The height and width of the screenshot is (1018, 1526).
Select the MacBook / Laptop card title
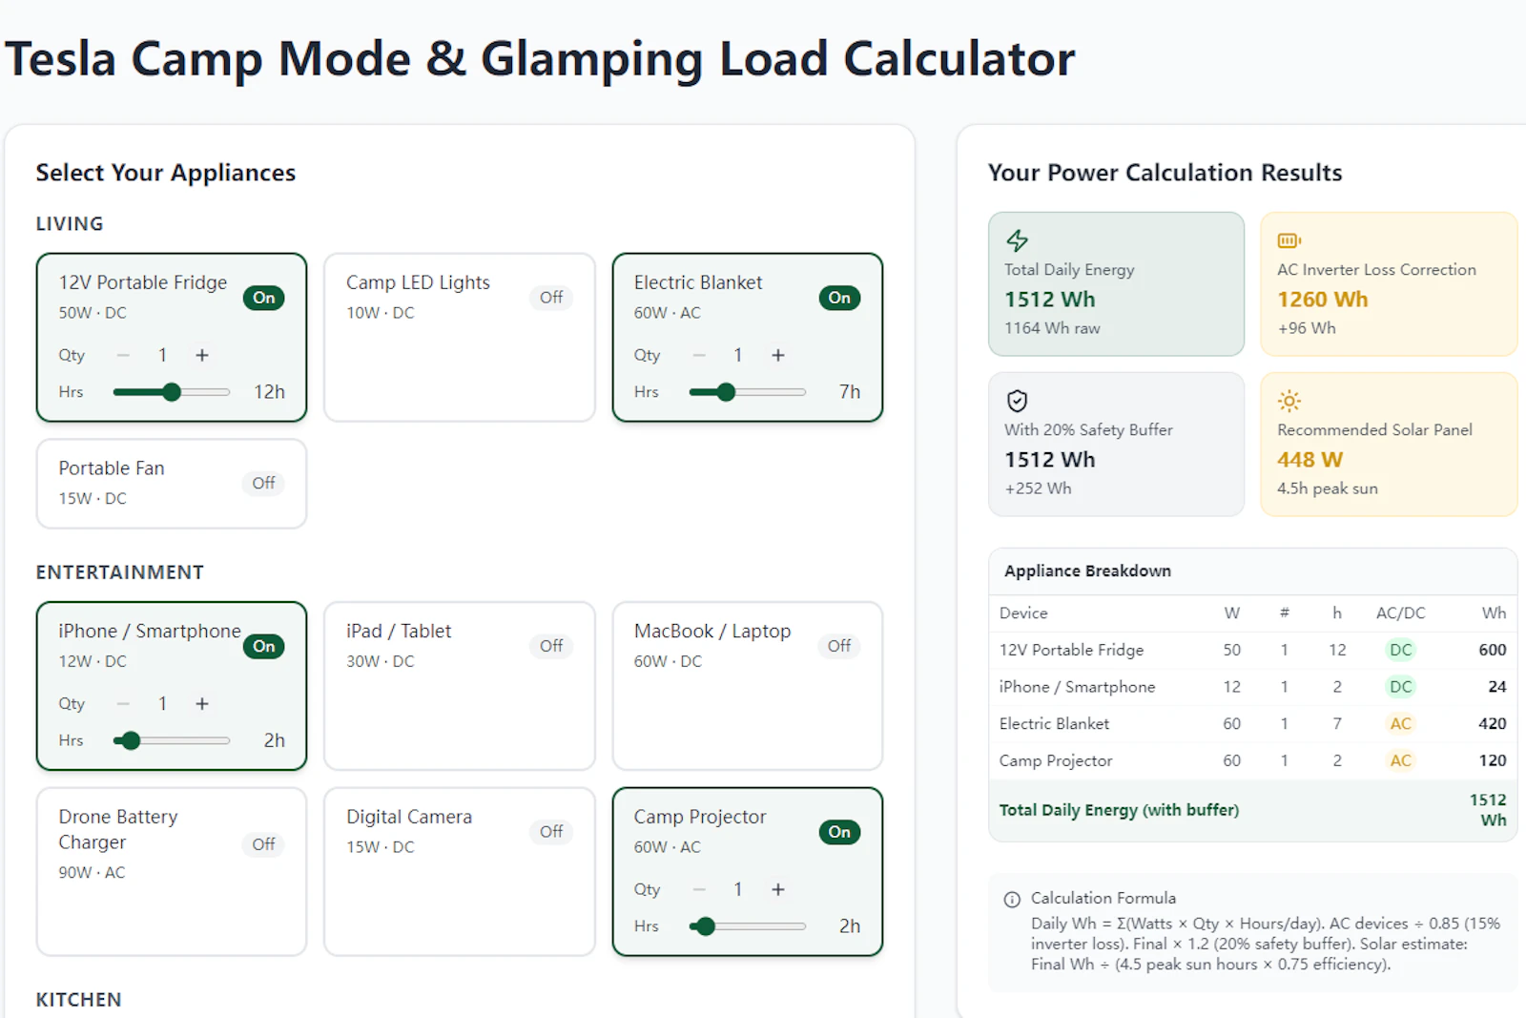pyautogui.click(x=712, y=632)
